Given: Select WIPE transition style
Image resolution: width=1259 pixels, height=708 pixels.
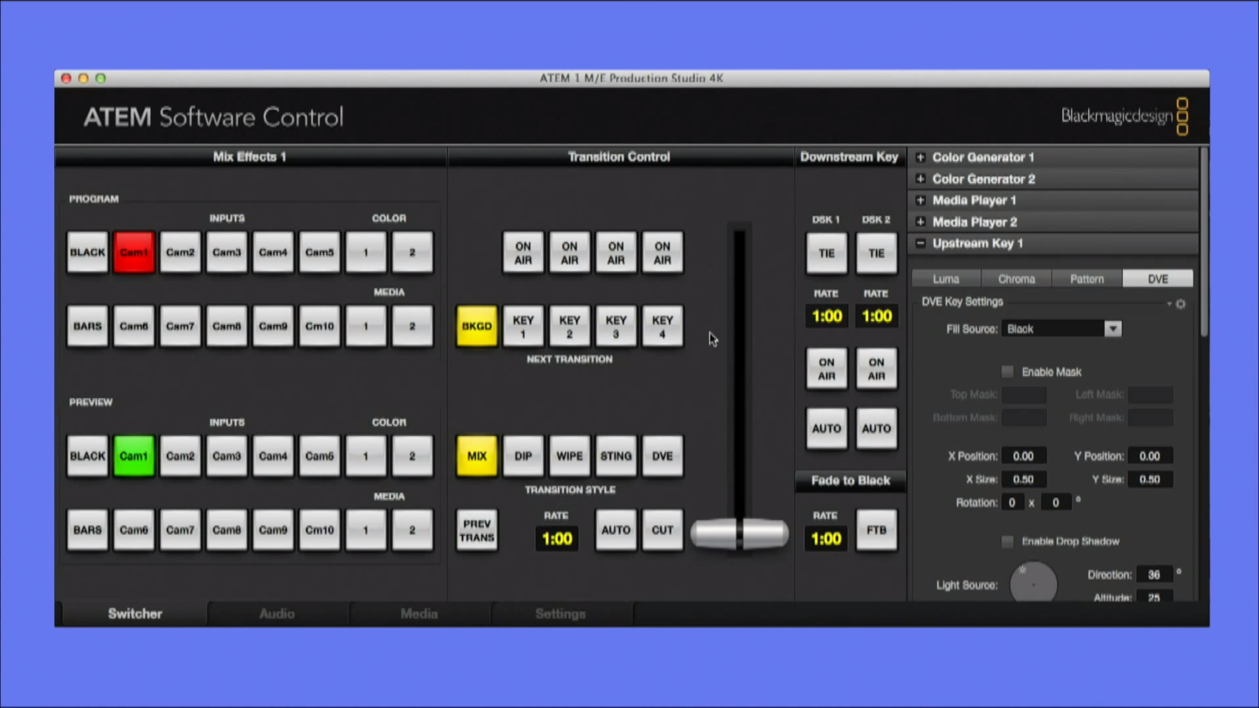Looking at the screenshot, I should click(x=570, y=456).
